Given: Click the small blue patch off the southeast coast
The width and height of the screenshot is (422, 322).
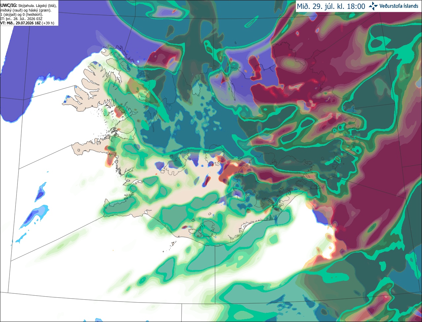Looking at the screenshot, I should [319, 217].
